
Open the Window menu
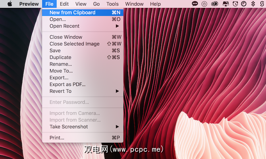click(134, 4)
